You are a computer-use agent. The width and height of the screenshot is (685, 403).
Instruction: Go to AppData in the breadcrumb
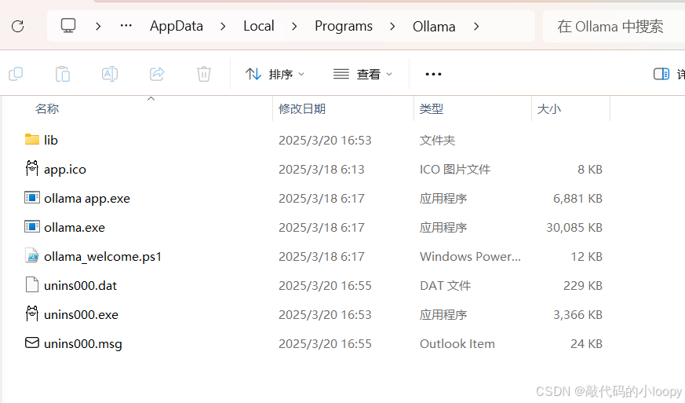(x=177, y=26)
